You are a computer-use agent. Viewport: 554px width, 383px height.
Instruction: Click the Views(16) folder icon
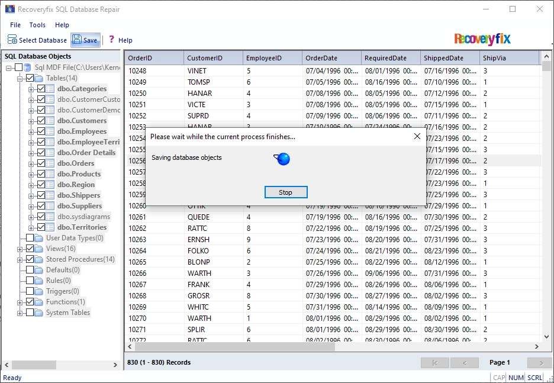click(39, 249)
